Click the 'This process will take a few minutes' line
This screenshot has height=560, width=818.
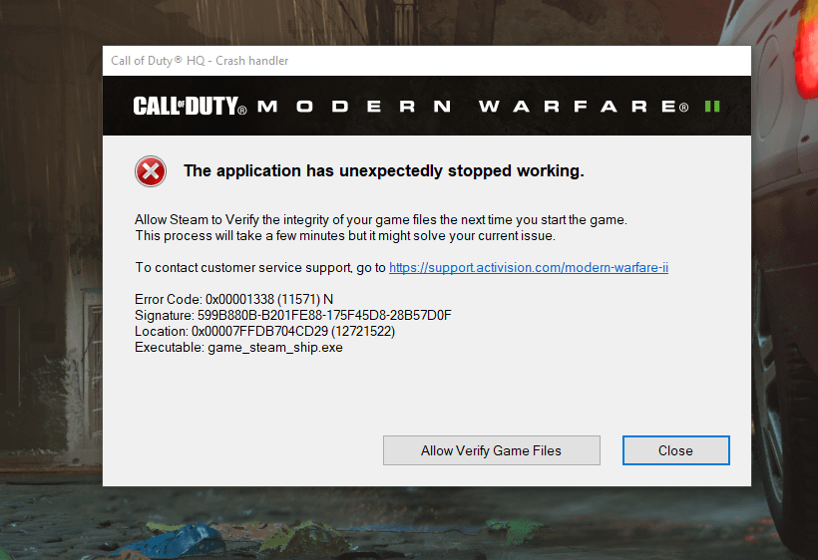point(345,236)
